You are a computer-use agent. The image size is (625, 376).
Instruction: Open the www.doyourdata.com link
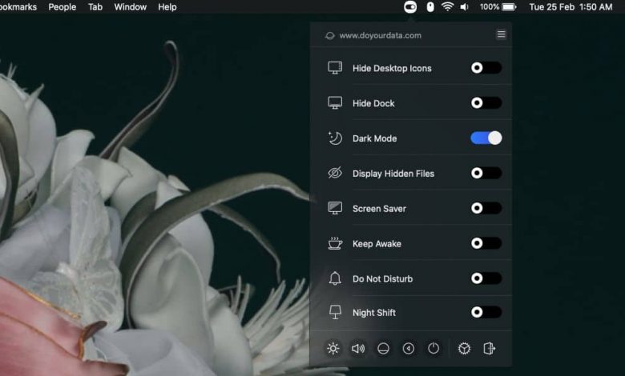click(381, 35)
